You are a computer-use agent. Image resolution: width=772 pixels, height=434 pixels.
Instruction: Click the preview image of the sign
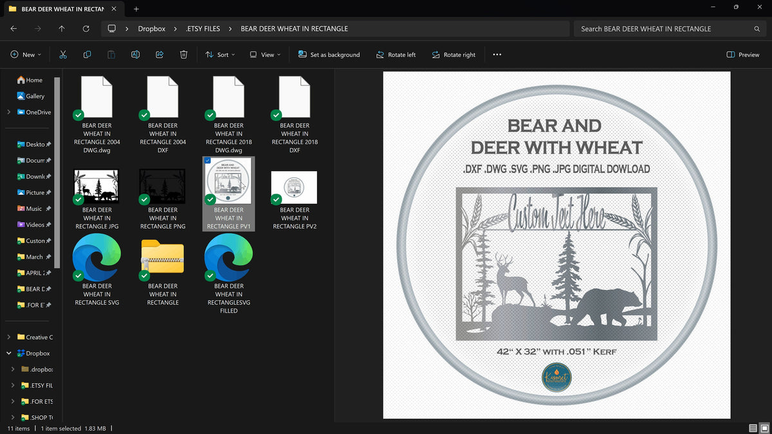[x=556, y=245]
